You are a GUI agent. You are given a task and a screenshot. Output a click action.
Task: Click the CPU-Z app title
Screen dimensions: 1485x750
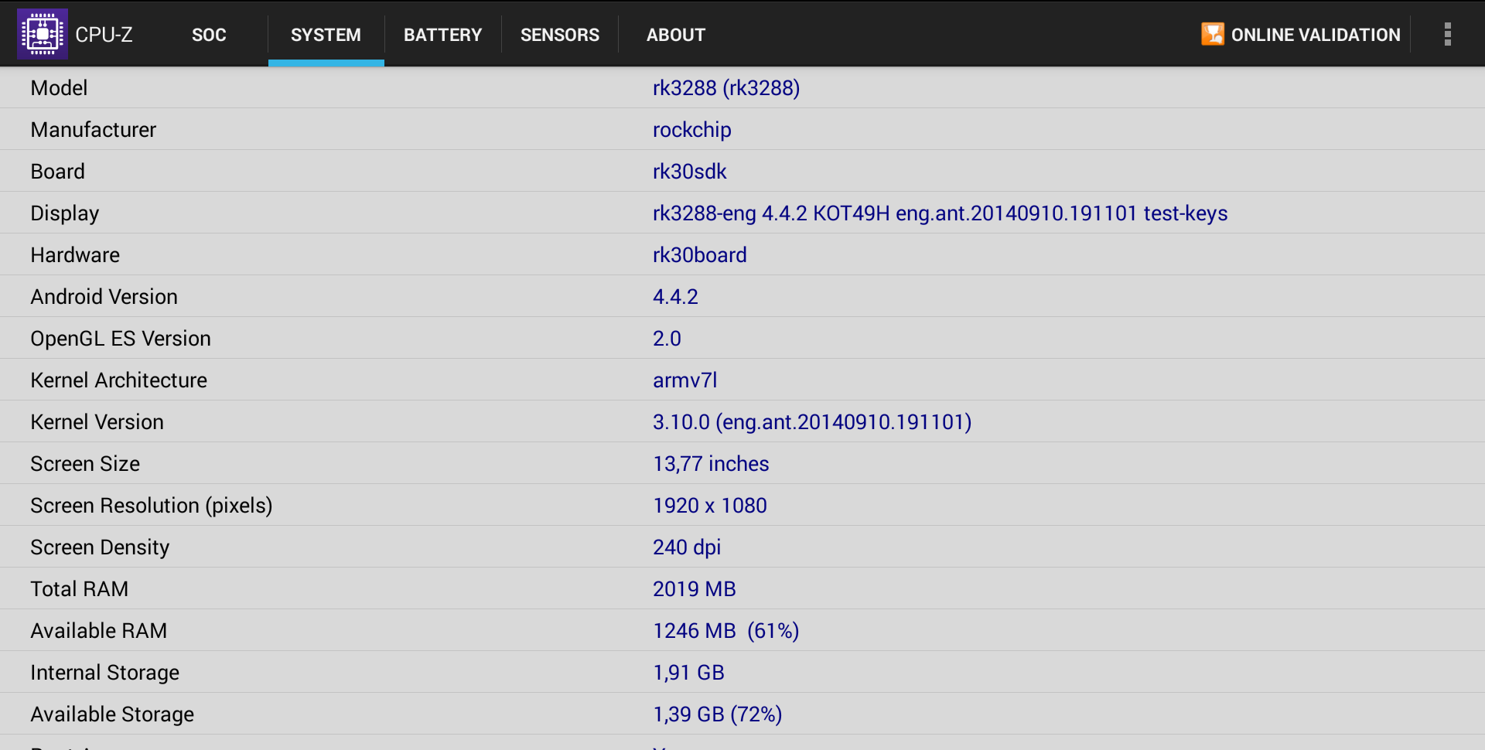coord(104,35)
